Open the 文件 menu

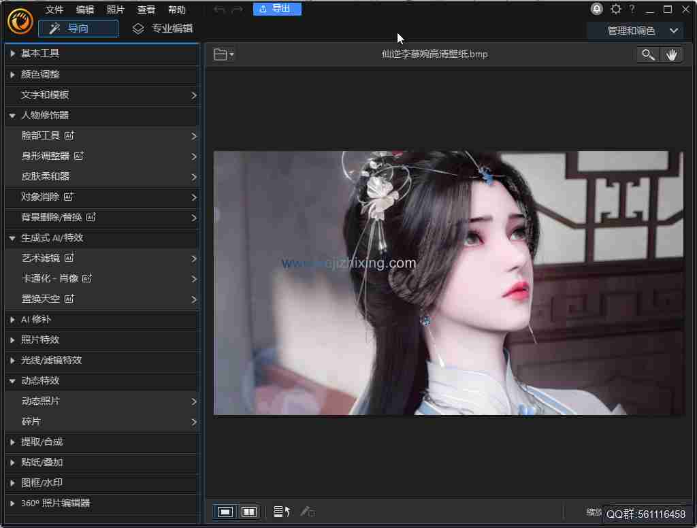point(54,9)
